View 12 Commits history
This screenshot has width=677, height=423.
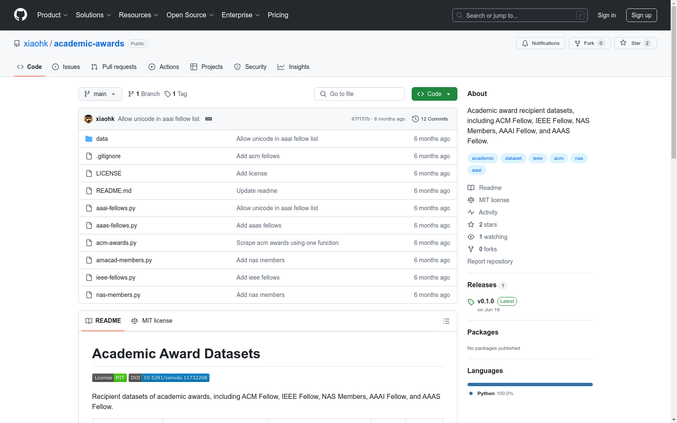click(x=430, y=119)
